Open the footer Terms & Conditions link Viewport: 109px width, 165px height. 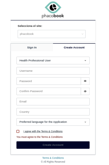[53, 158]
